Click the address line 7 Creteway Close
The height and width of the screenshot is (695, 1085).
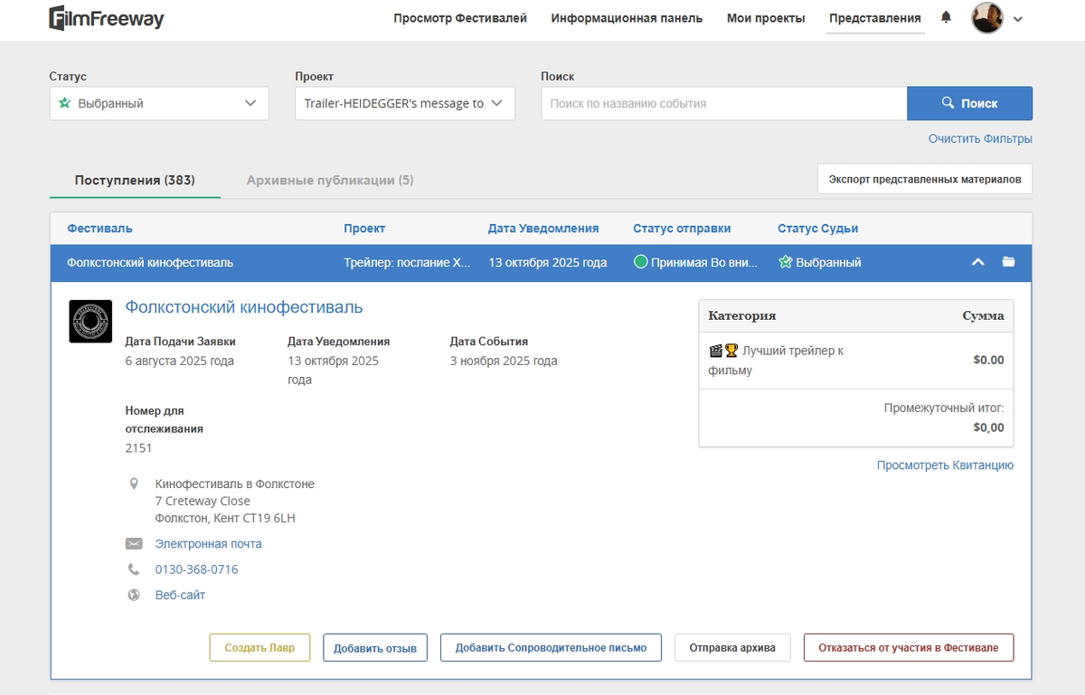203,501
